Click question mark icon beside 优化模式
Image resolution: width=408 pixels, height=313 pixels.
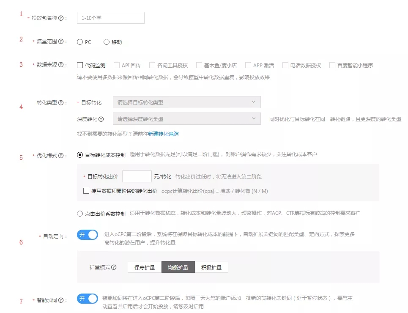pyautogui.click(x=61, y=156)
